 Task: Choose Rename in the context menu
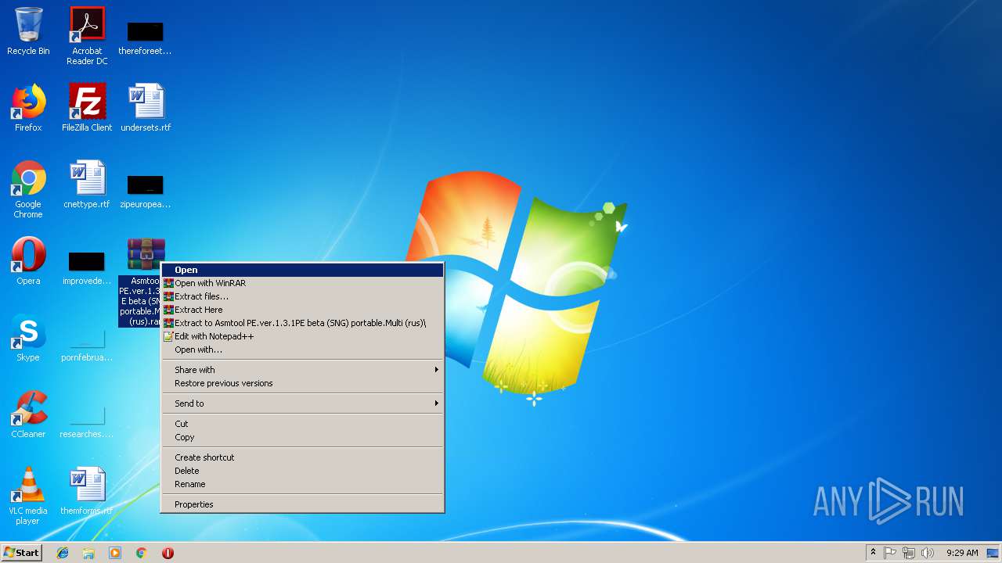coord(302,484)
